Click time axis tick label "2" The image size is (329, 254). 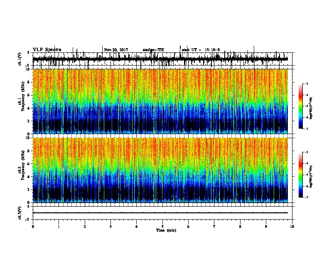85,227
